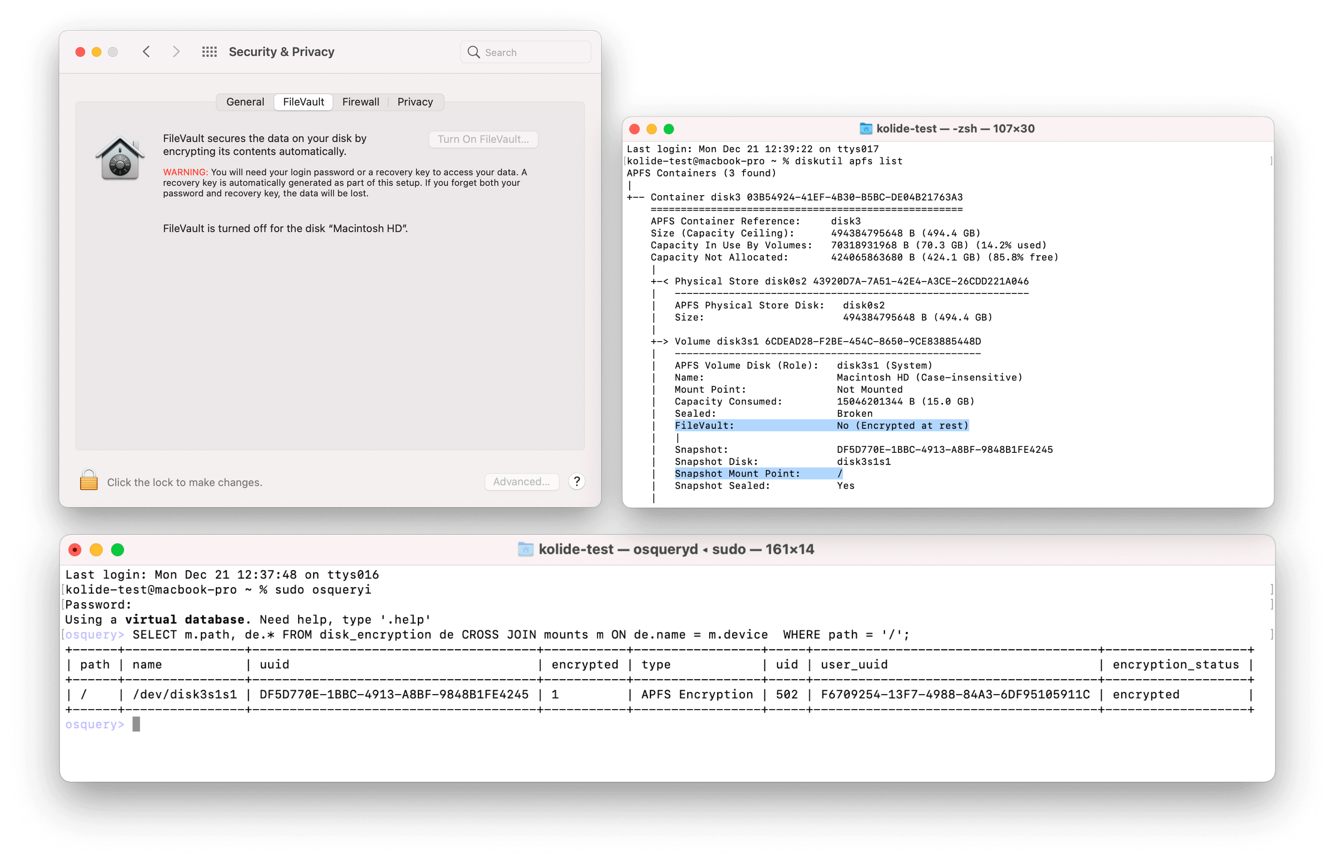The image size is (1335, 861).
Task: Click the encrypted value in the query results table
Action: tap(1146, 694)
